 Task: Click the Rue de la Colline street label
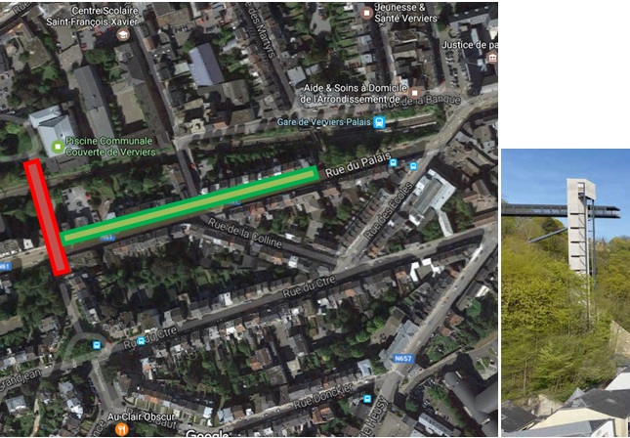coord(245,233)
